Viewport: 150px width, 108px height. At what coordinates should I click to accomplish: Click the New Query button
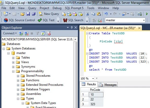[49, 14]
